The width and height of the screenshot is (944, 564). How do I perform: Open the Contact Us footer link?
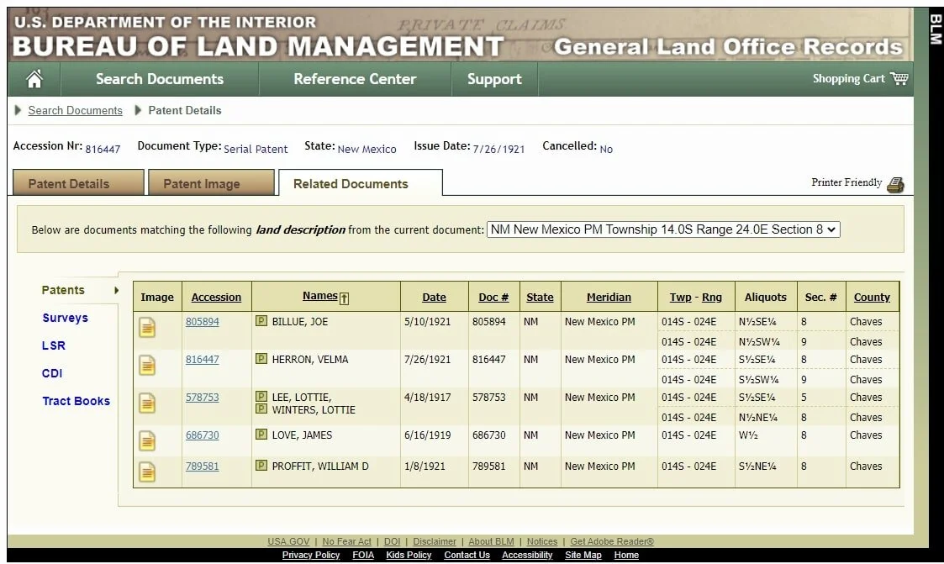(467, 555)
